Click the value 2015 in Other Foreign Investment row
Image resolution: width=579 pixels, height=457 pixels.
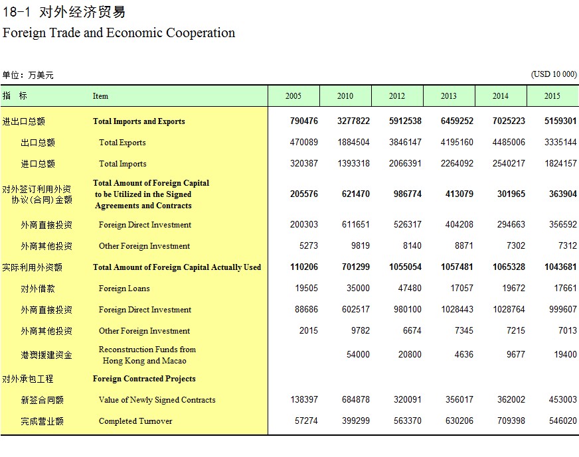308,330
